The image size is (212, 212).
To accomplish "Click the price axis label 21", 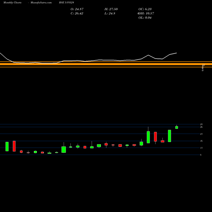I will tap(201, 134).
